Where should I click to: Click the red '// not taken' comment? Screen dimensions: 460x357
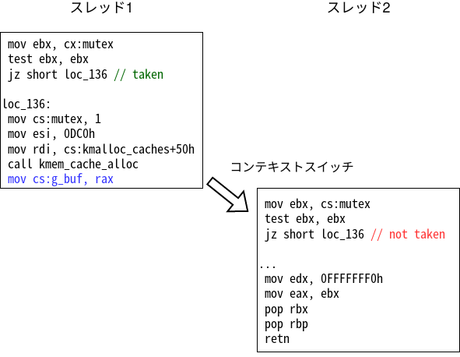(x=408, y=235)
